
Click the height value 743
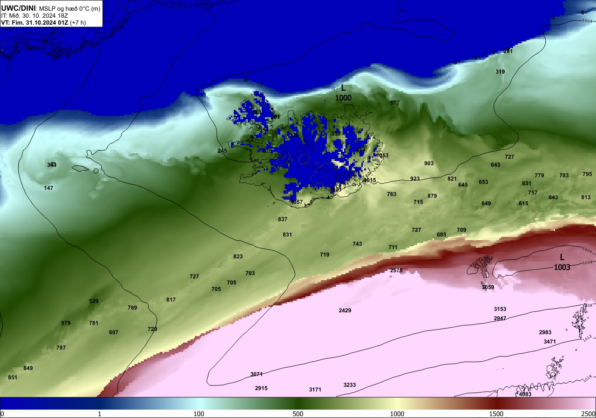click(357, 244)
